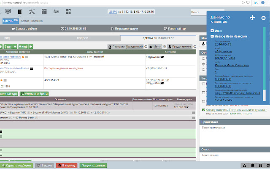270x169 pixels.
Task: Open По рекомендации source selector
Action: coord(127,29)
